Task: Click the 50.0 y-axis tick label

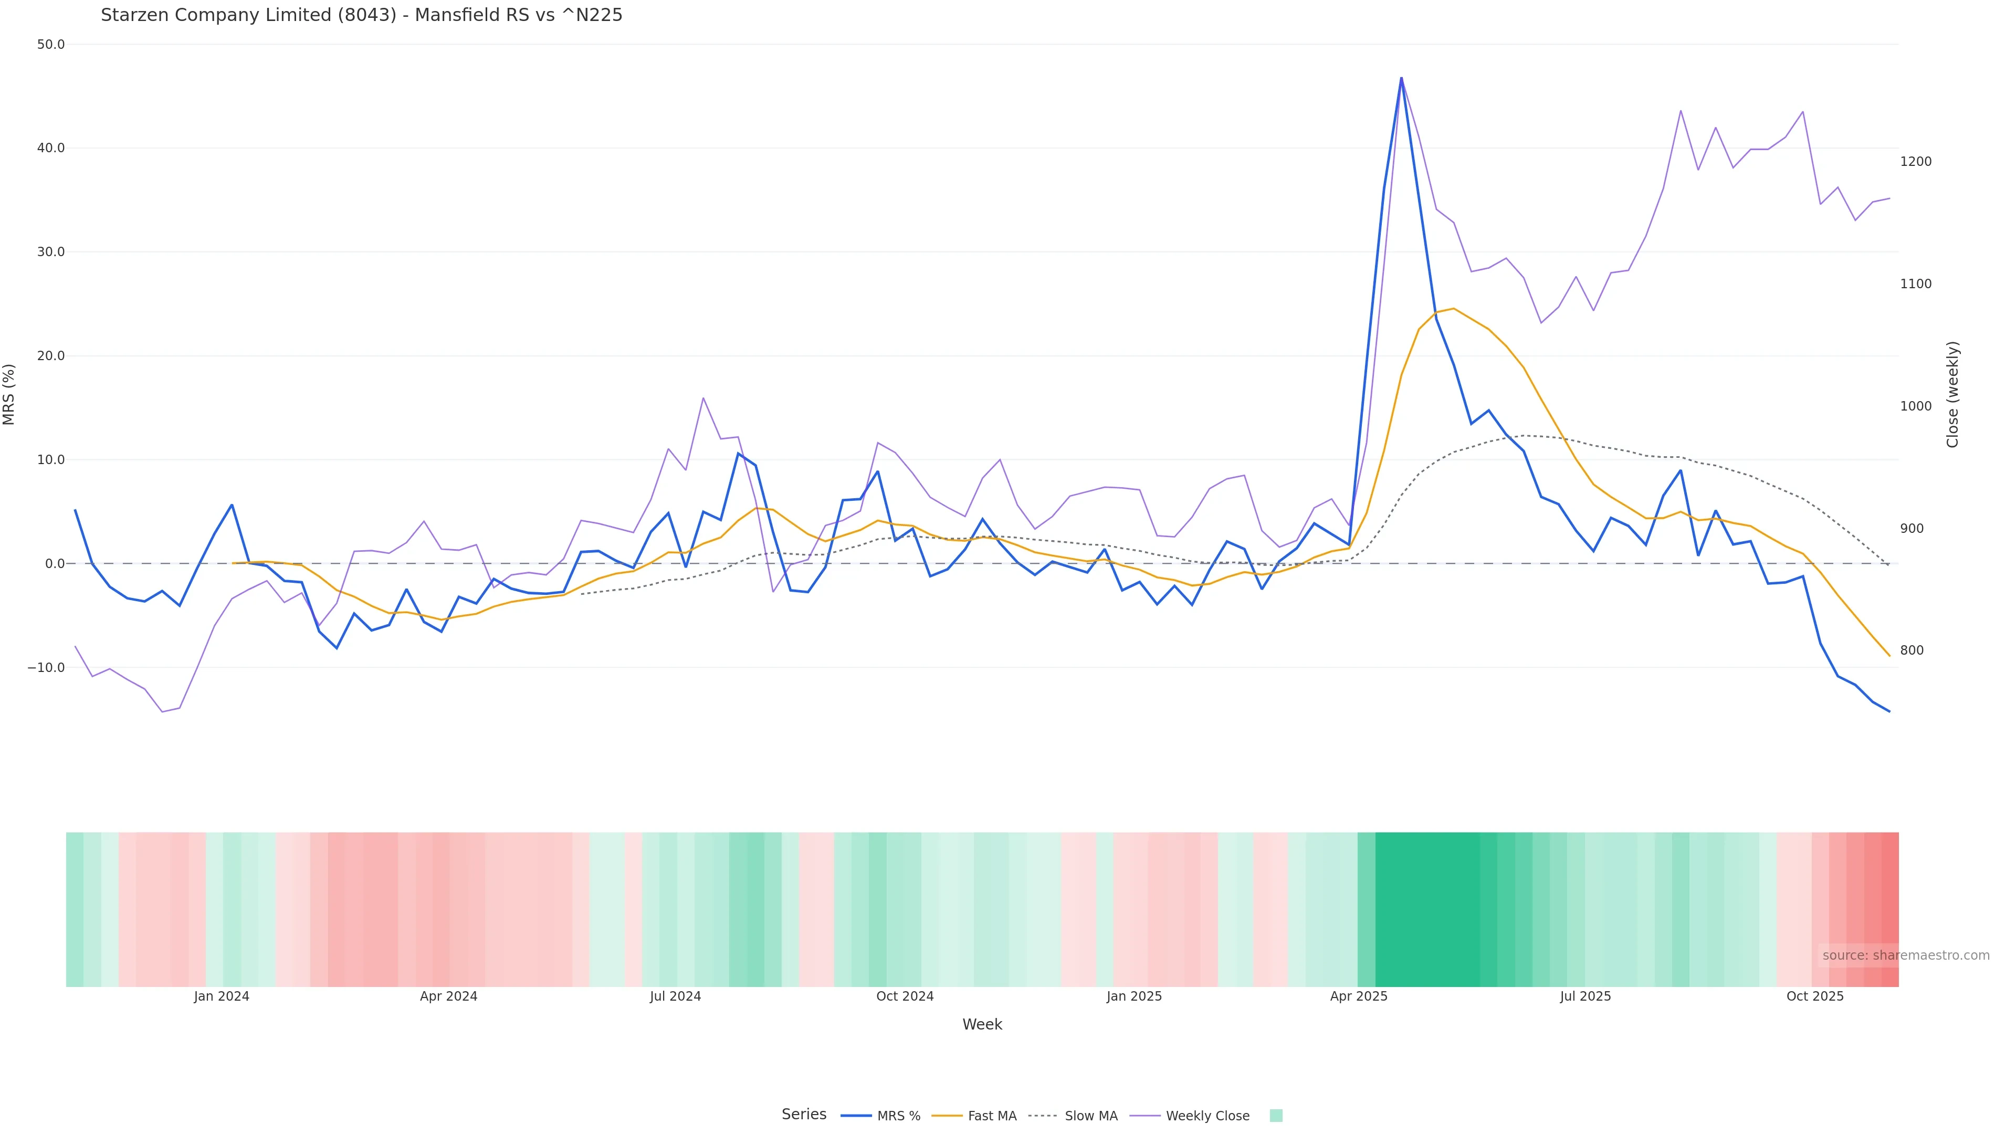Action: [x=51, y=45]
